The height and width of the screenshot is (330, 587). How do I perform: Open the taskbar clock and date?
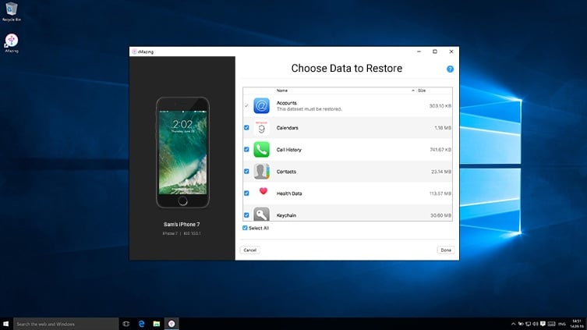coord(577,324)
